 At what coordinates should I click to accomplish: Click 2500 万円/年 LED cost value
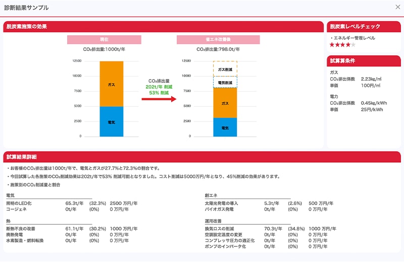click(124, 204)
